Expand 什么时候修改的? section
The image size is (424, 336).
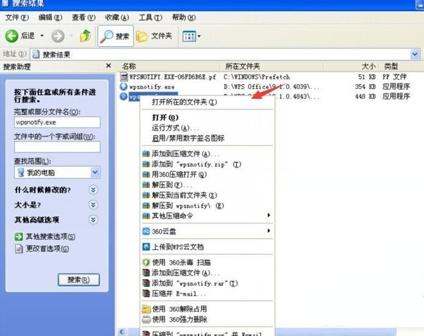pos(93,190)
